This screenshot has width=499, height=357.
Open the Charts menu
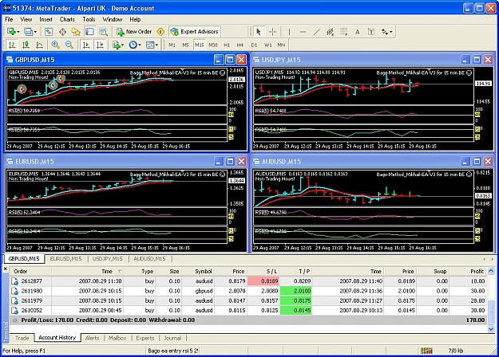[x=67, y=19]
